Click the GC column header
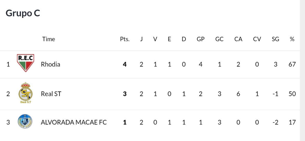 pyautogui.click(x=219, y=39)
